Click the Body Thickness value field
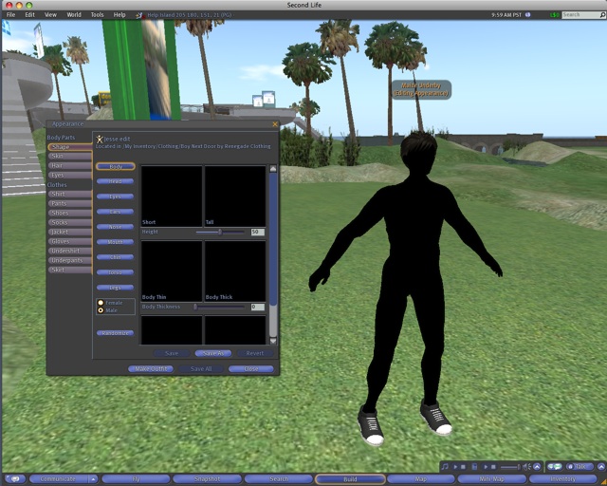 pyautogui.click(x=257, y=307)
